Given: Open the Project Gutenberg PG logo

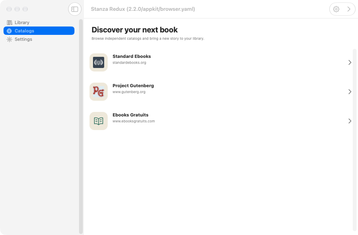Looking at the screenshot, I should (x=99, y=92).
